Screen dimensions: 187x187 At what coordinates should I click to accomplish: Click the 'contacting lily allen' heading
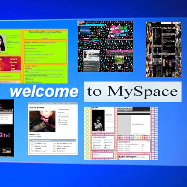pyautogui.click(x=99, y=137)
